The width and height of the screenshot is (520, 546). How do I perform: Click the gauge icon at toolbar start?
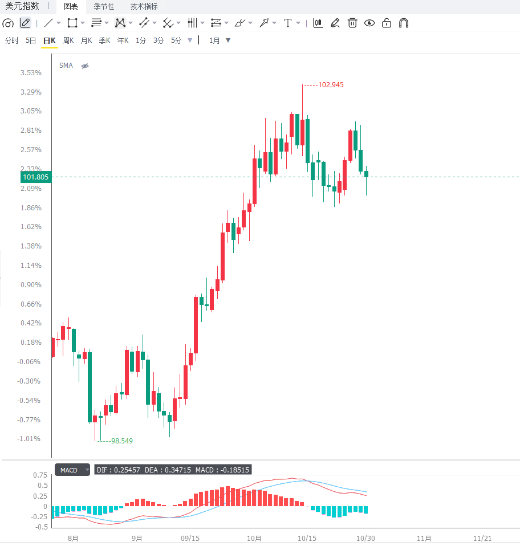(x=8, y=23)
